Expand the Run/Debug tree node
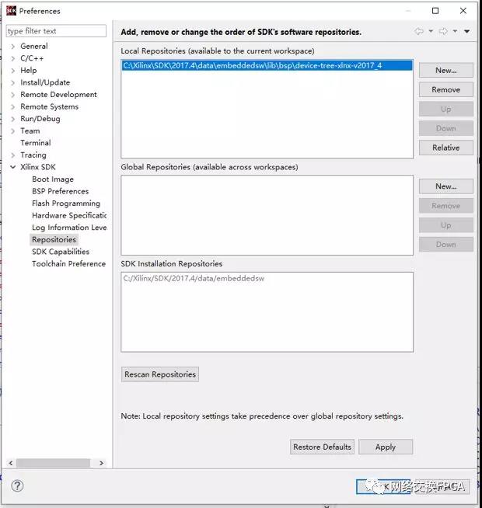482x508 pixels. tap(13, 119)
